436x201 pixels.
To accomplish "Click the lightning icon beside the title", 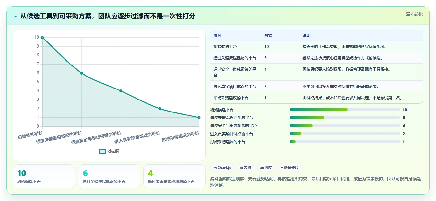I will coord(15,16).
